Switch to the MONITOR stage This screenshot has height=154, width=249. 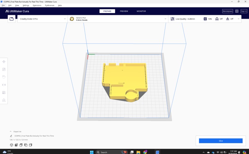[141, 11]
